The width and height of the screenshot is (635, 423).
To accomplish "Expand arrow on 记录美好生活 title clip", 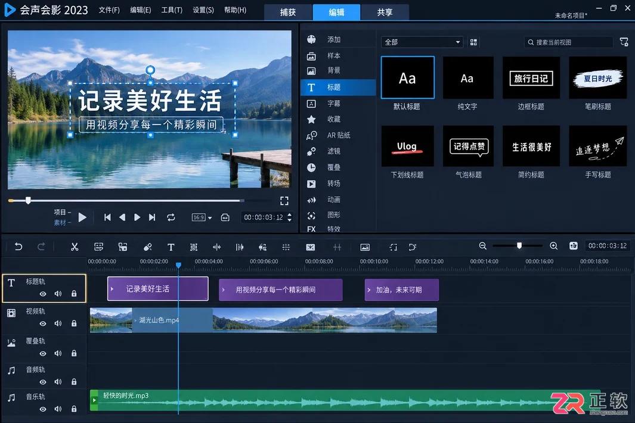I will click(x=112, y=289).
